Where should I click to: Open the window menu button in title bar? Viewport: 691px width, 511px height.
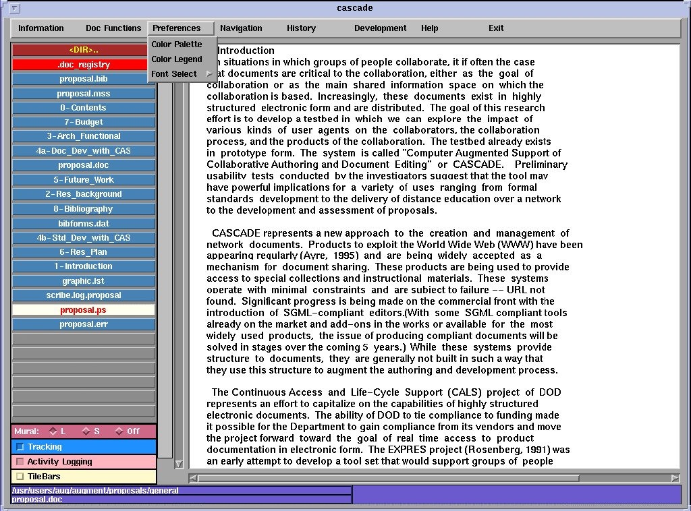(16, 9)
